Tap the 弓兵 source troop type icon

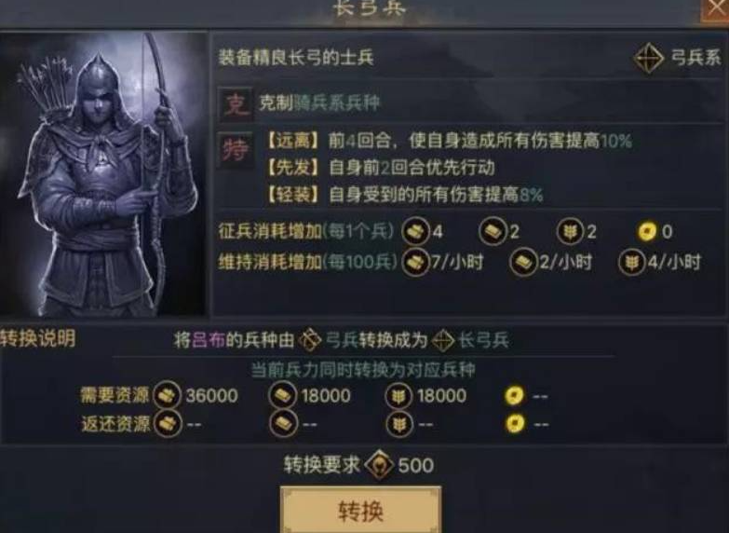click(x=310, y=340)
